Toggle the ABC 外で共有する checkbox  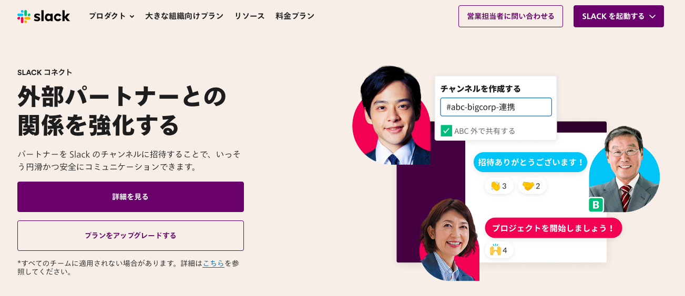coord(446,131)
